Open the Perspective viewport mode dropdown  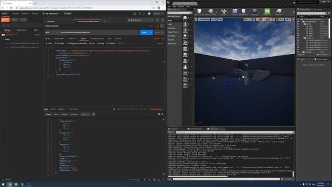pyautogui.click(x=204, y=19)
